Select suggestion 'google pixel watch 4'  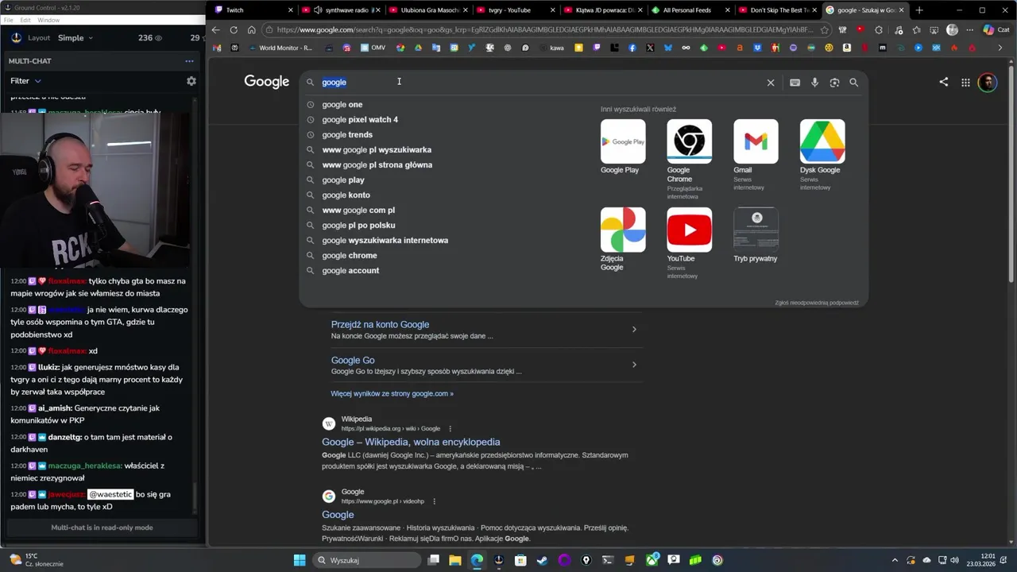coord(360,120)
